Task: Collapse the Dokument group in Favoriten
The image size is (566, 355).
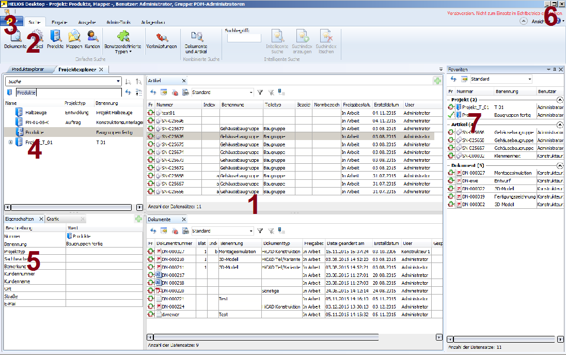Action: (x=559, y=165)
